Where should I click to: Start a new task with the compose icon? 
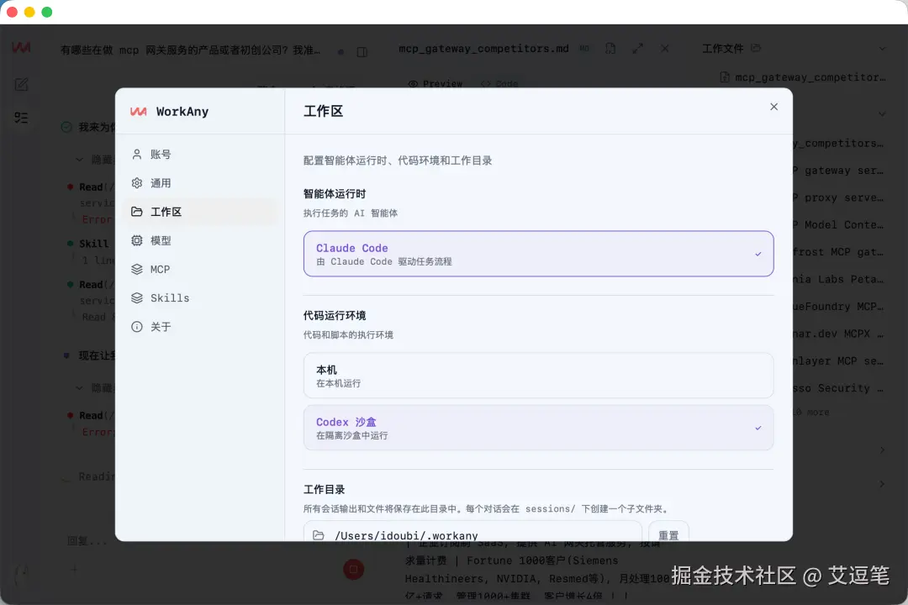tap(21, 85)
